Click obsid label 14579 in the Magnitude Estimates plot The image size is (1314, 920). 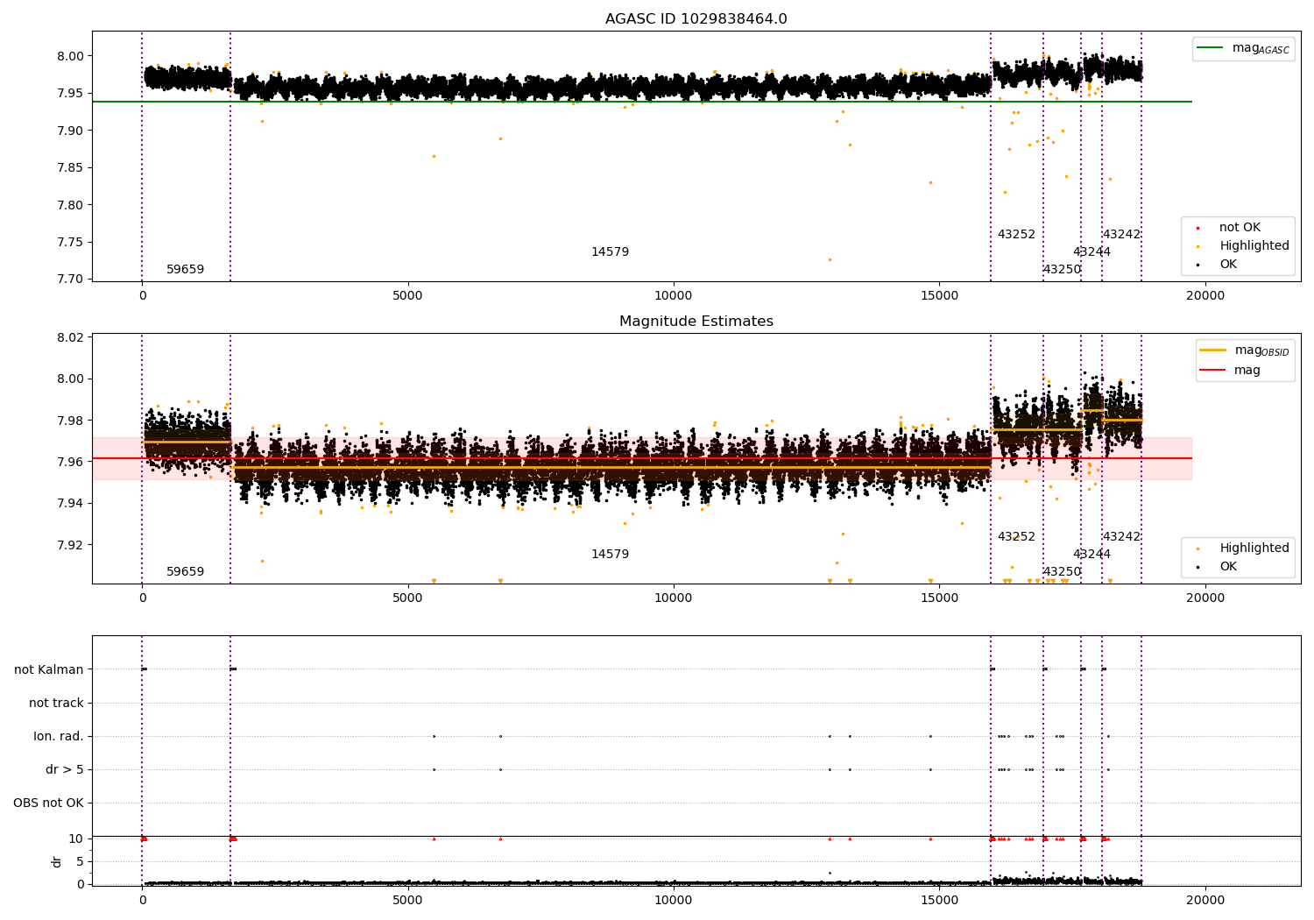coord(610,555)
